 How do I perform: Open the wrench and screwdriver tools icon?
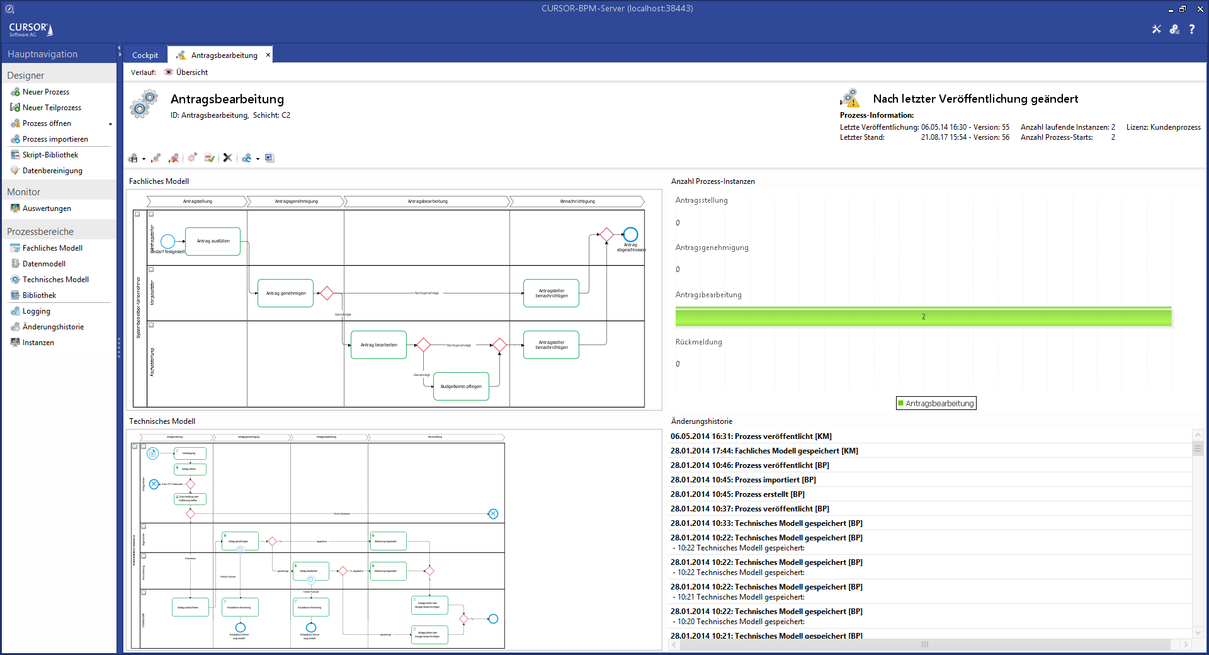(x=1156, y=29)
